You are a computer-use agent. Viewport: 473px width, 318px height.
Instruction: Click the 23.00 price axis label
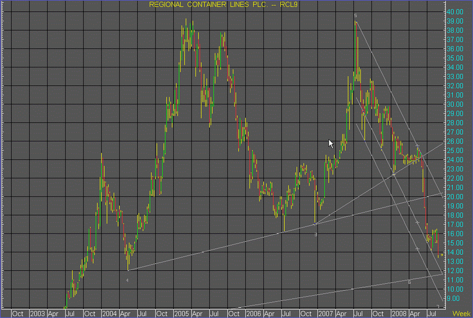click(455, 169)
